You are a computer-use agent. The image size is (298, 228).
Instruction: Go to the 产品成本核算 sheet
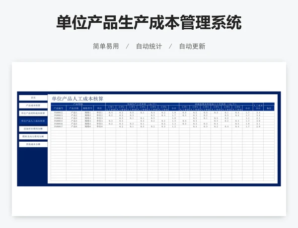click(x=33, y=106)
